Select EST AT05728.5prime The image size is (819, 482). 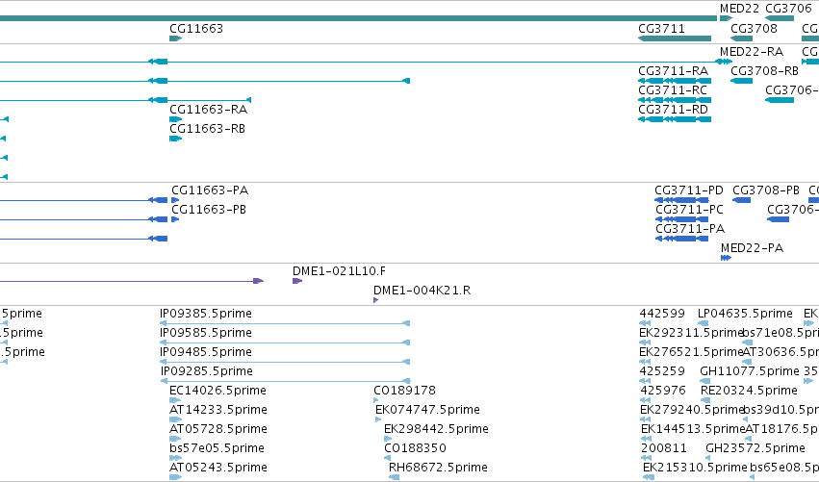pos(218,429)
